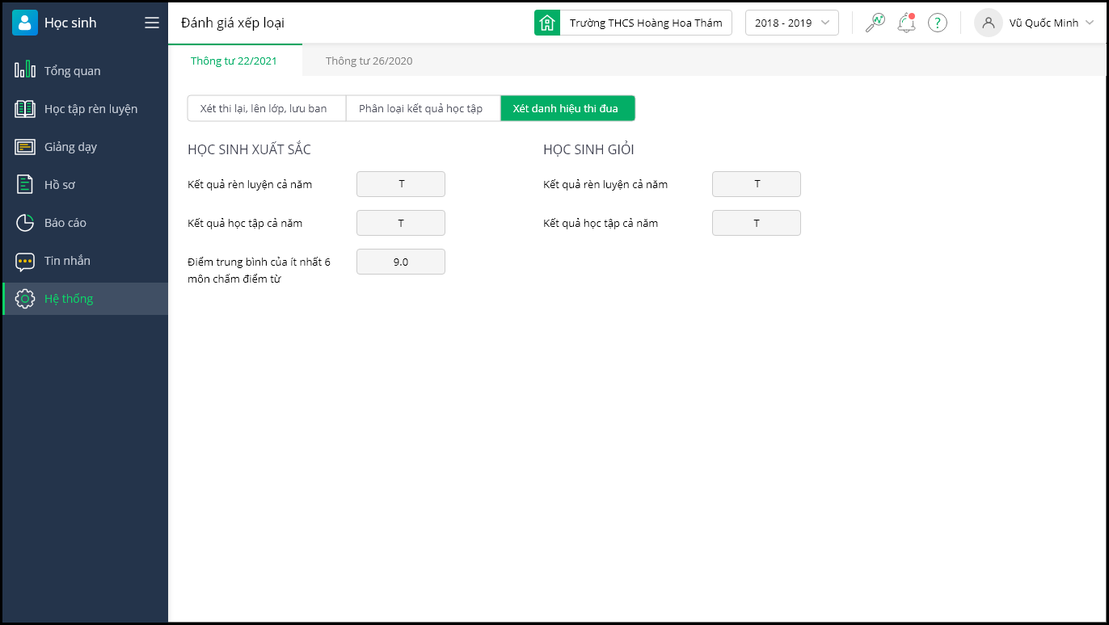Click Học sinh xuất sắc rèn luyện field
The image size is (1109, 625).
tap(401, 184)
